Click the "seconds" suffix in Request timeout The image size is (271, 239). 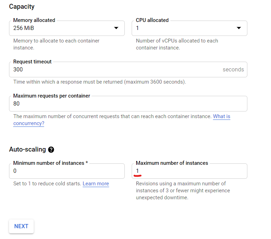233,70
